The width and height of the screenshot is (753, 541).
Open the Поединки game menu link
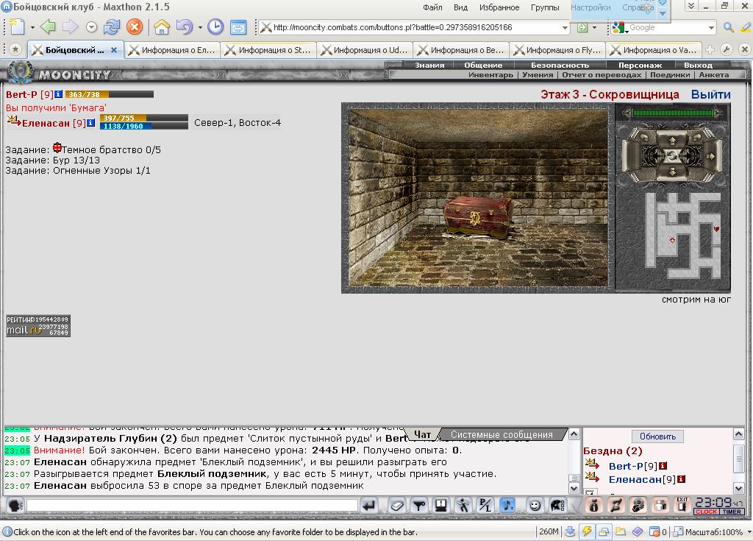click(670, 74)
